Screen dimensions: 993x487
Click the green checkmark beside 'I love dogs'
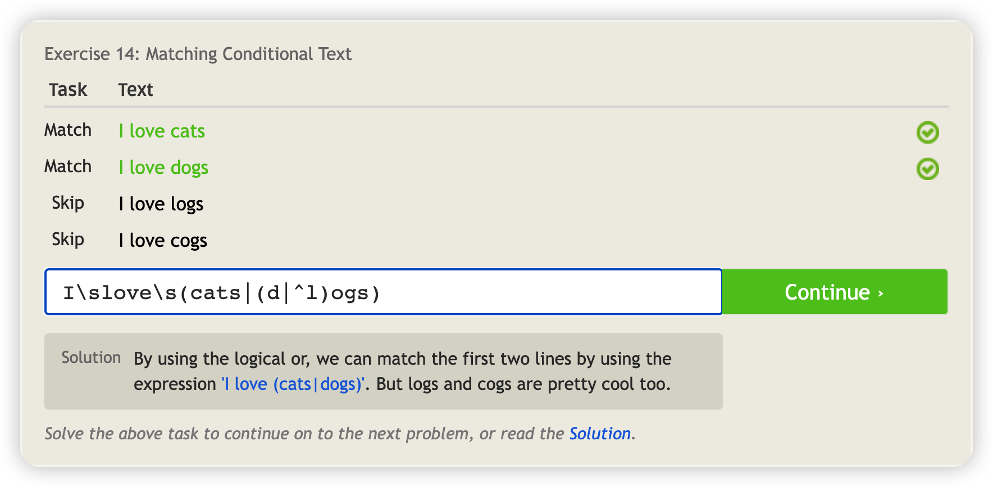click(927, 169)
